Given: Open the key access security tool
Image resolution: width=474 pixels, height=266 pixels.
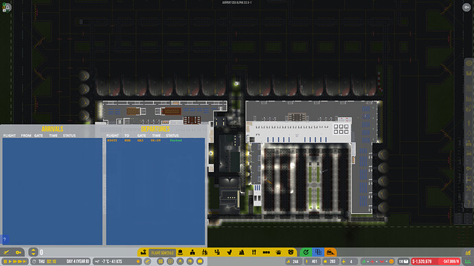Looking at the screenshot, I should tap(19, 252).
